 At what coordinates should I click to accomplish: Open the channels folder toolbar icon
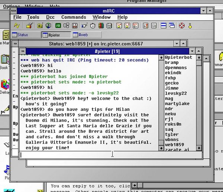[x=40, y=26]
